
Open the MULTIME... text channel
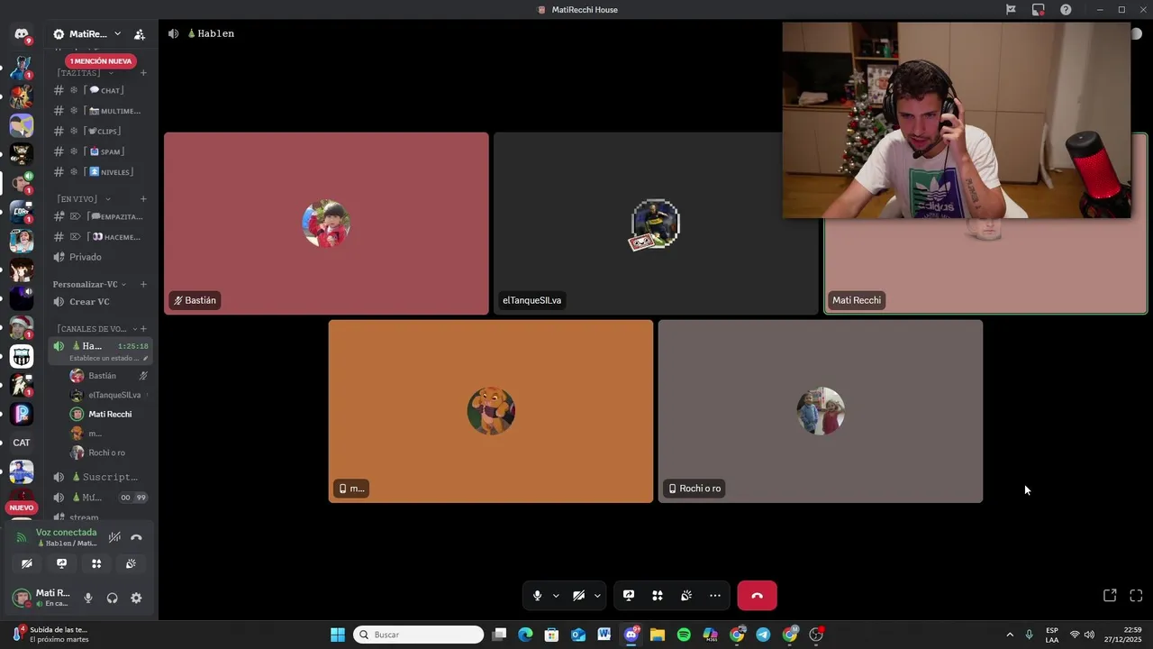[100, 111]
